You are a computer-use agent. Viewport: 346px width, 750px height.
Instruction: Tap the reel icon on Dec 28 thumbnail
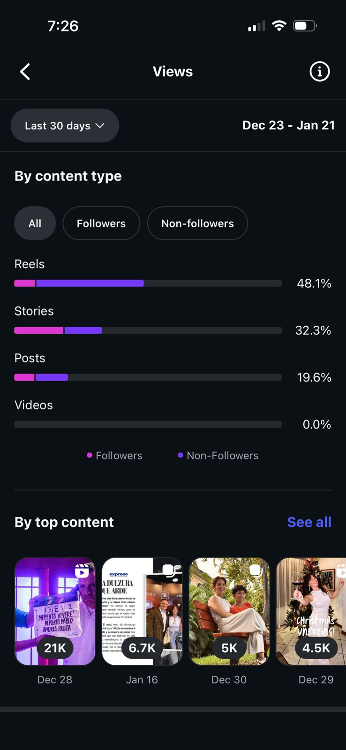[82, 570]
